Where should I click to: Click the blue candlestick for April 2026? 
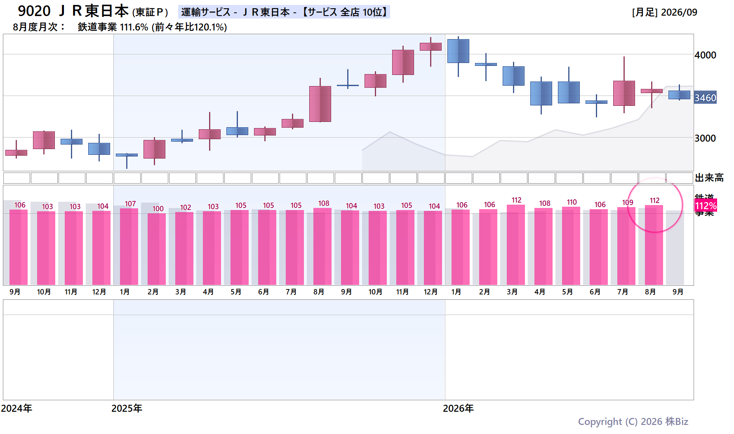(x=541, y=93)
